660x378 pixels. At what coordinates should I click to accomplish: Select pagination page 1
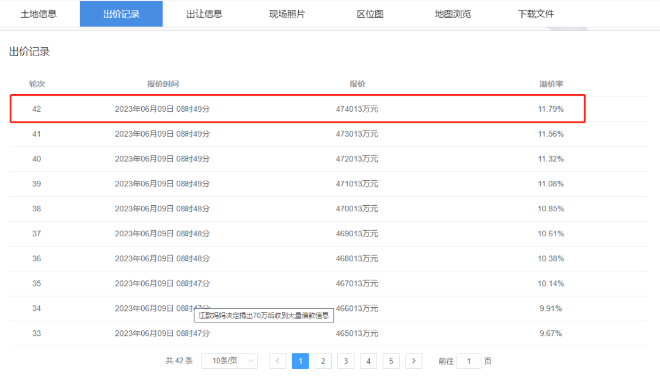(301, 361)
